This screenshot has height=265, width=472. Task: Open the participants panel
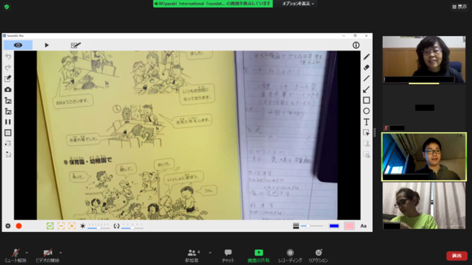[192, 255]
